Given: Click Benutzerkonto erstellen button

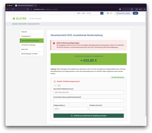Looking at the screenshot, I should 123,13.
